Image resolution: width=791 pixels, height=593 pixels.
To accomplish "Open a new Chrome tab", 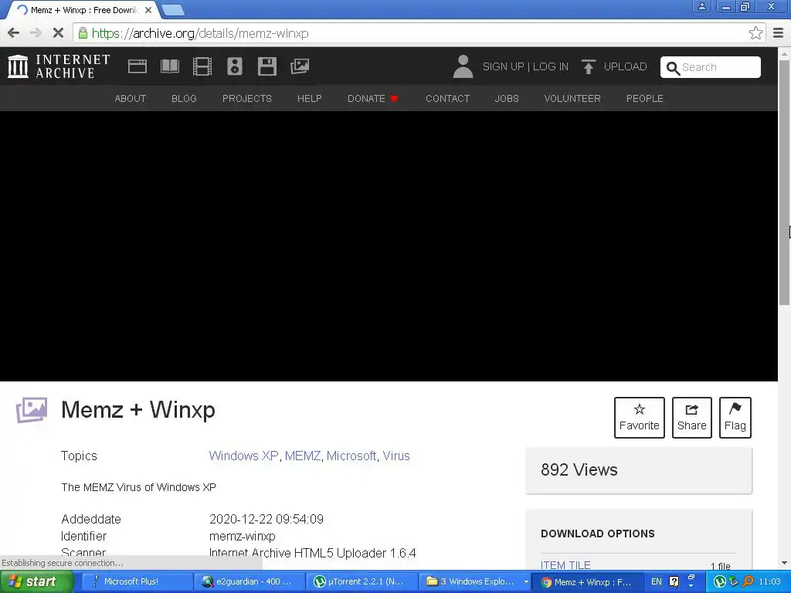I will pos(173,9).
